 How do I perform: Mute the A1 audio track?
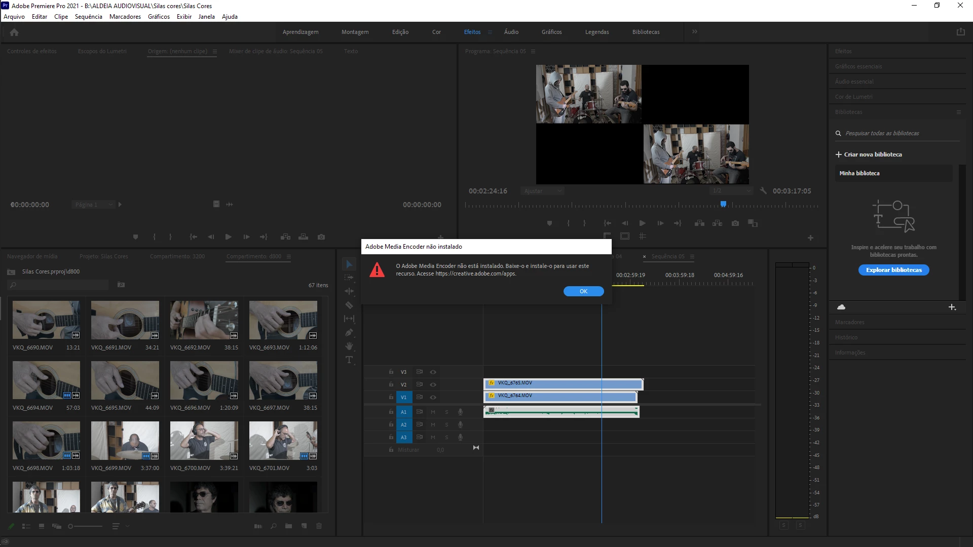tap(433, 412)
